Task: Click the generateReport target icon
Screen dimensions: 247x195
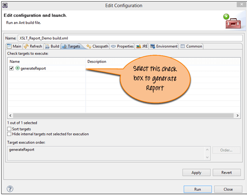Action: pyautogui.click(x=18, y=68)
